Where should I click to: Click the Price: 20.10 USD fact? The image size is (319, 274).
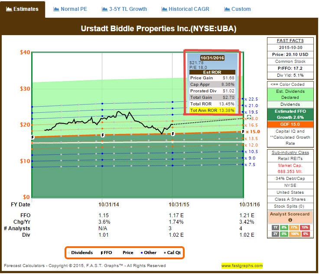[x=290, y=55]
